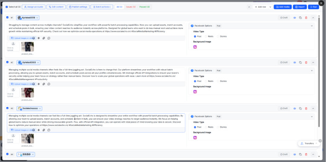Open the video thumbnail in post #1
Screen dimensions: 326x162
(28, 47)
